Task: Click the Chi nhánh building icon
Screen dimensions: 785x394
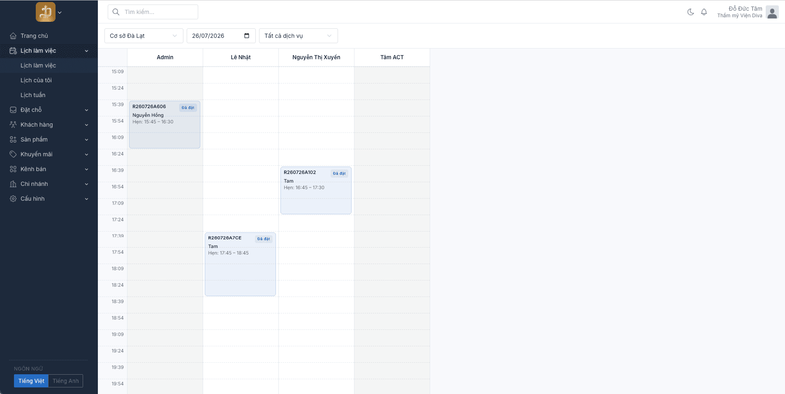Action: 13,184
